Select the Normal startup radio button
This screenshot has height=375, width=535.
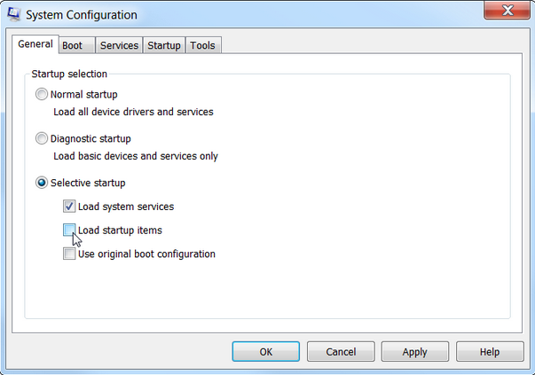click(x=42, y=94)
